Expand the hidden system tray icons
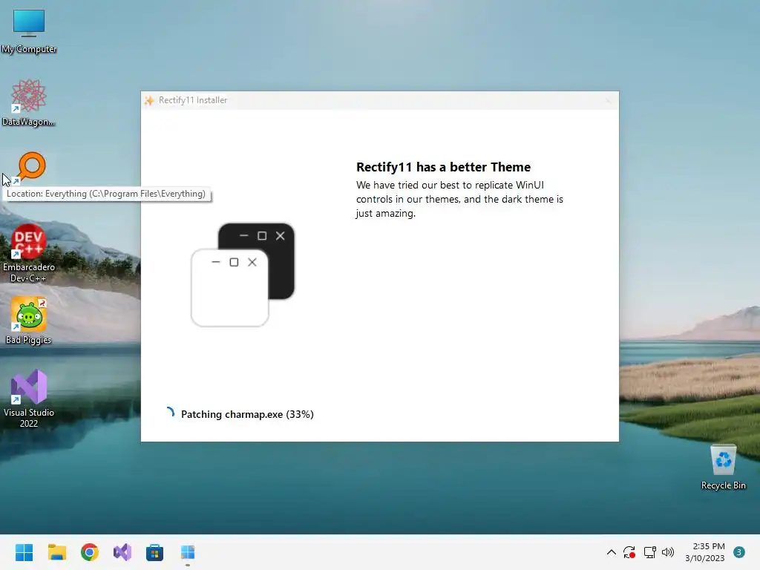The image size is (760, 570). click(x=612, y=552)
